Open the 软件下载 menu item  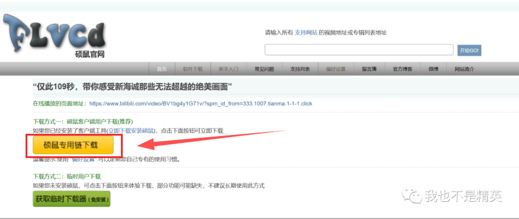(x=193, y=69)
